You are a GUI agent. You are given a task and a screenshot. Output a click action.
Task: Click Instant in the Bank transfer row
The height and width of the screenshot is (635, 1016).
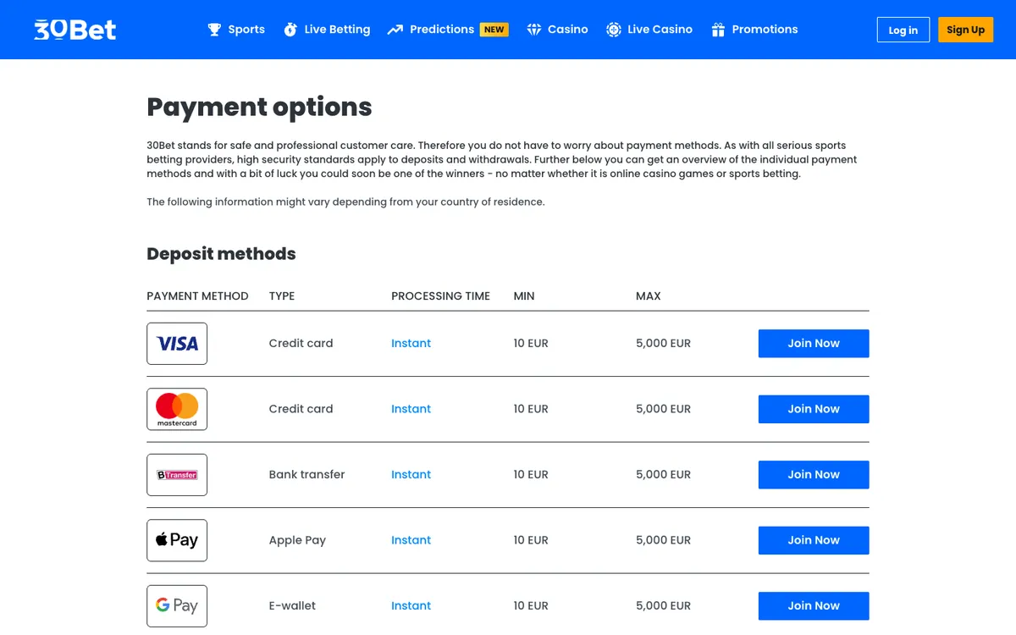pos(411,475)
